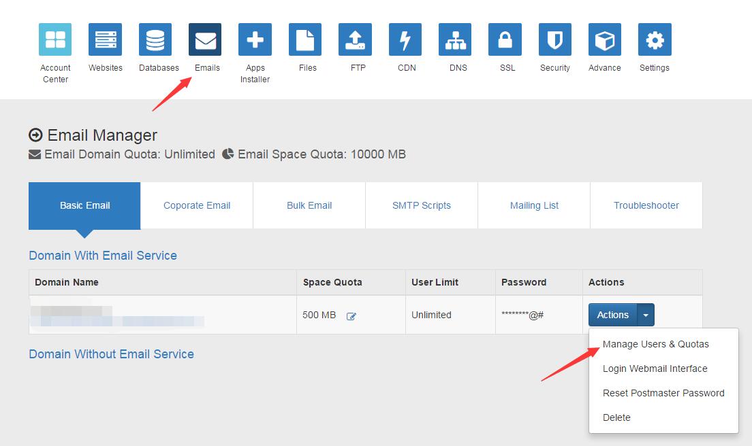Open Domain Without Email Service section

pos(111,354)
